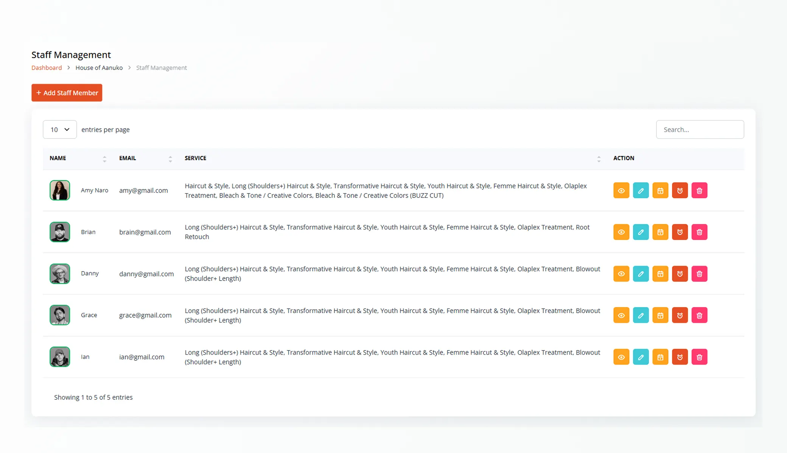Viewport: 787px width, 453px height.
Task: Click alarm clock icon in Brian's row
Action: pos(680,232)
